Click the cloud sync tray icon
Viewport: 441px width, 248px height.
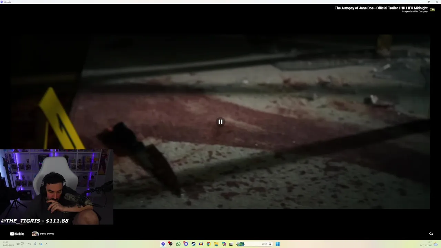click(41, 244)
